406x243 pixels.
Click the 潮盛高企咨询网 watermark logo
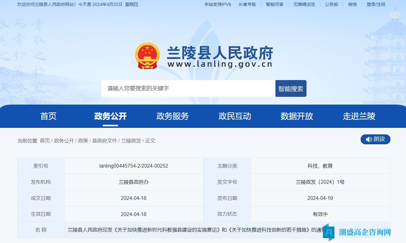point(358,232)
